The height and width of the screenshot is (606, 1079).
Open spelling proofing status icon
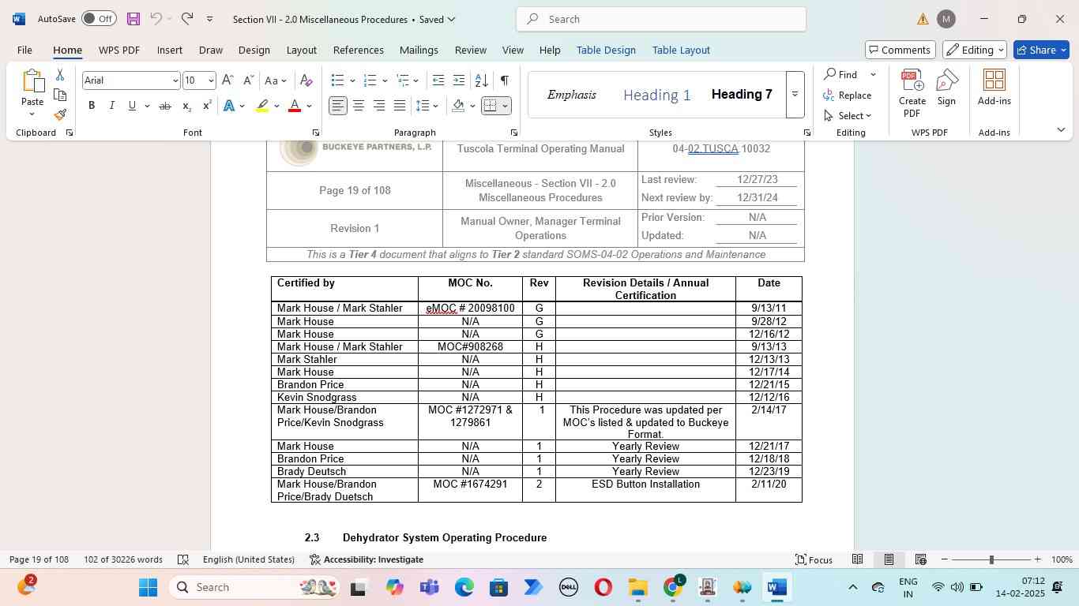click(x=183, y=559)
